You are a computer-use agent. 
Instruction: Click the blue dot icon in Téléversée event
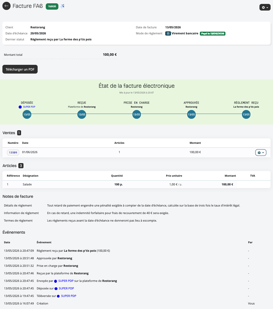tap(58, 296)
